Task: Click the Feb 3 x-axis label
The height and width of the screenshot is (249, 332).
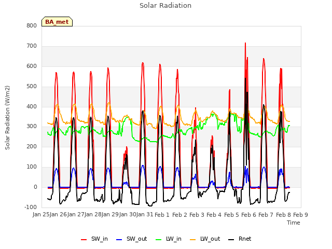Action: click(197, 215)
